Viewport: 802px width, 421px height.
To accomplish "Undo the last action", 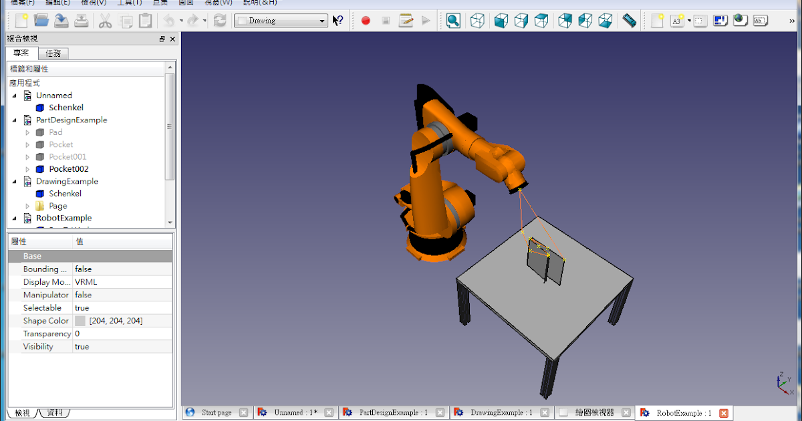I will pos(168,20).
